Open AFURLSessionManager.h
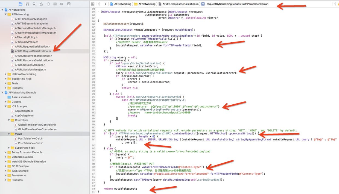The height and width of the screenshot is (194, 339). click(30, 65)
